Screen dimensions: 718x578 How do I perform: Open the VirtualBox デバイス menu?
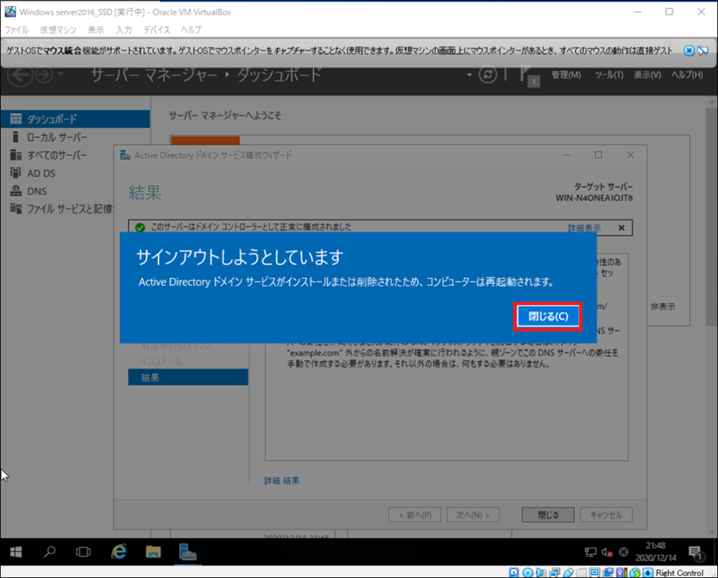[x=156, y=29]
